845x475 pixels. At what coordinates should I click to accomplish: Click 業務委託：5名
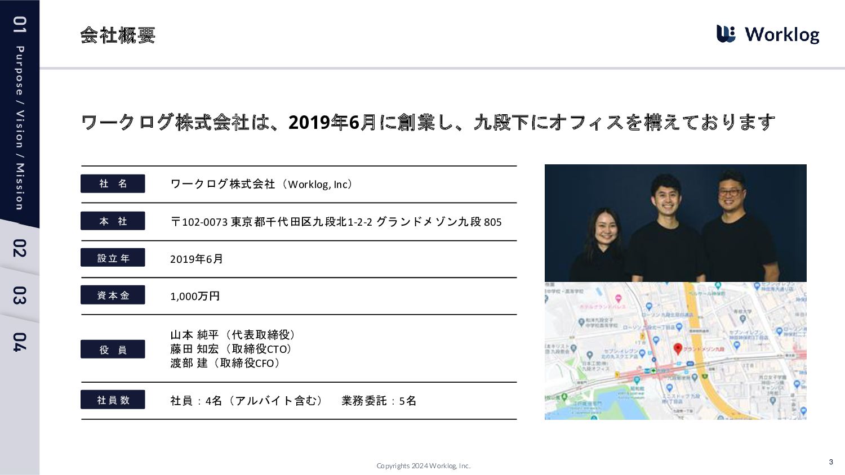(x=379, y=401)
